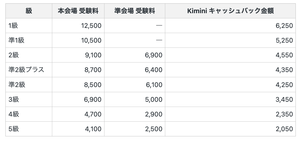
Task: Click the 2,050 cashback cell
Action: point(284,129)
